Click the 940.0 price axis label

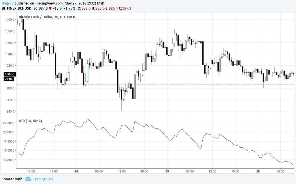coord(10,111)
